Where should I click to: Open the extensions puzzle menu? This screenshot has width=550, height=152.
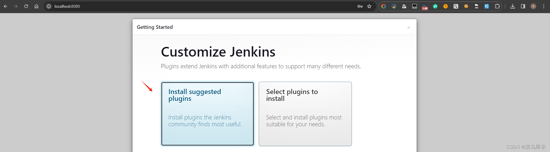[497, 6]
